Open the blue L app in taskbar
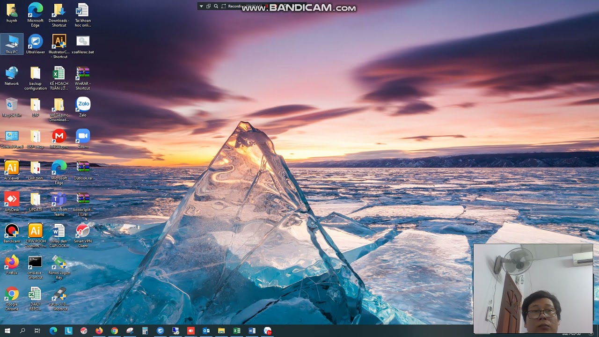 [68, 331]
